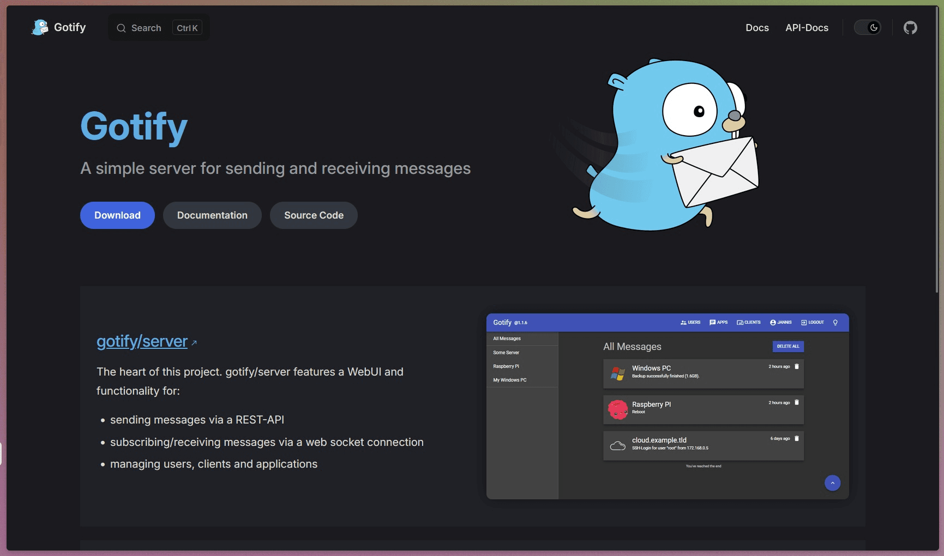Click the 'sending messages via a REST-API' text
Image resolution: width=944 pixels, height=556 pixels.
click(x=197, y=420)
